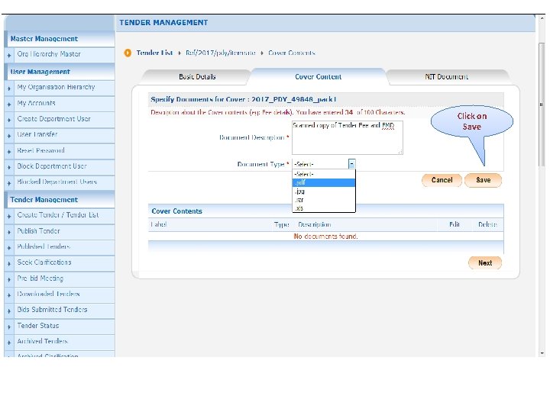Click the plus icon beside Pre bid Meeting
Viewport: 550px width, 412px height.
point(9,279)
